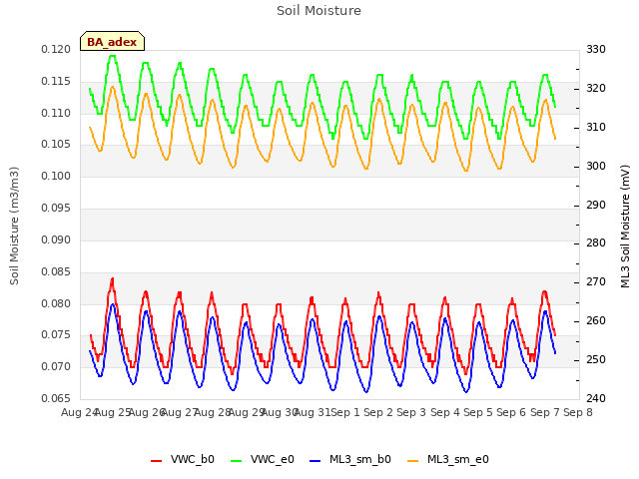This screenshot has height=479, width=639.
Task: Click the 0.120 left axis label
Action: click(x=56, y=50)
